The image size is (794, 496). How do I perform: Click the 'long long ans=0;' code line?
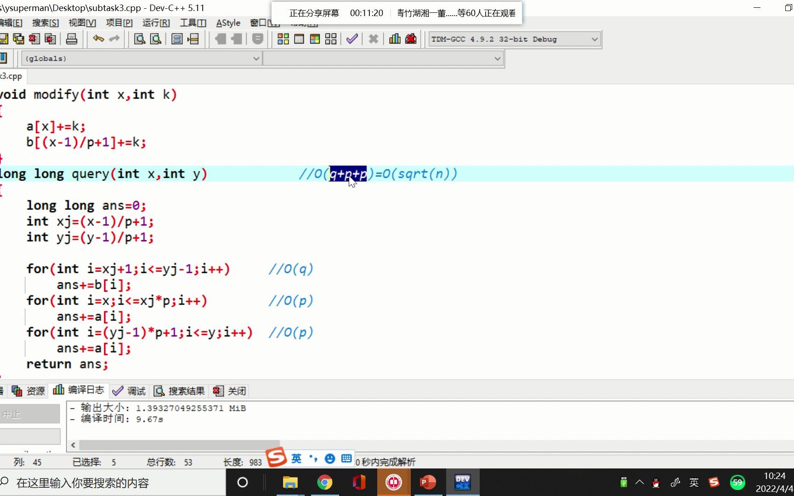pyautogui.click(x=86, y=205)
